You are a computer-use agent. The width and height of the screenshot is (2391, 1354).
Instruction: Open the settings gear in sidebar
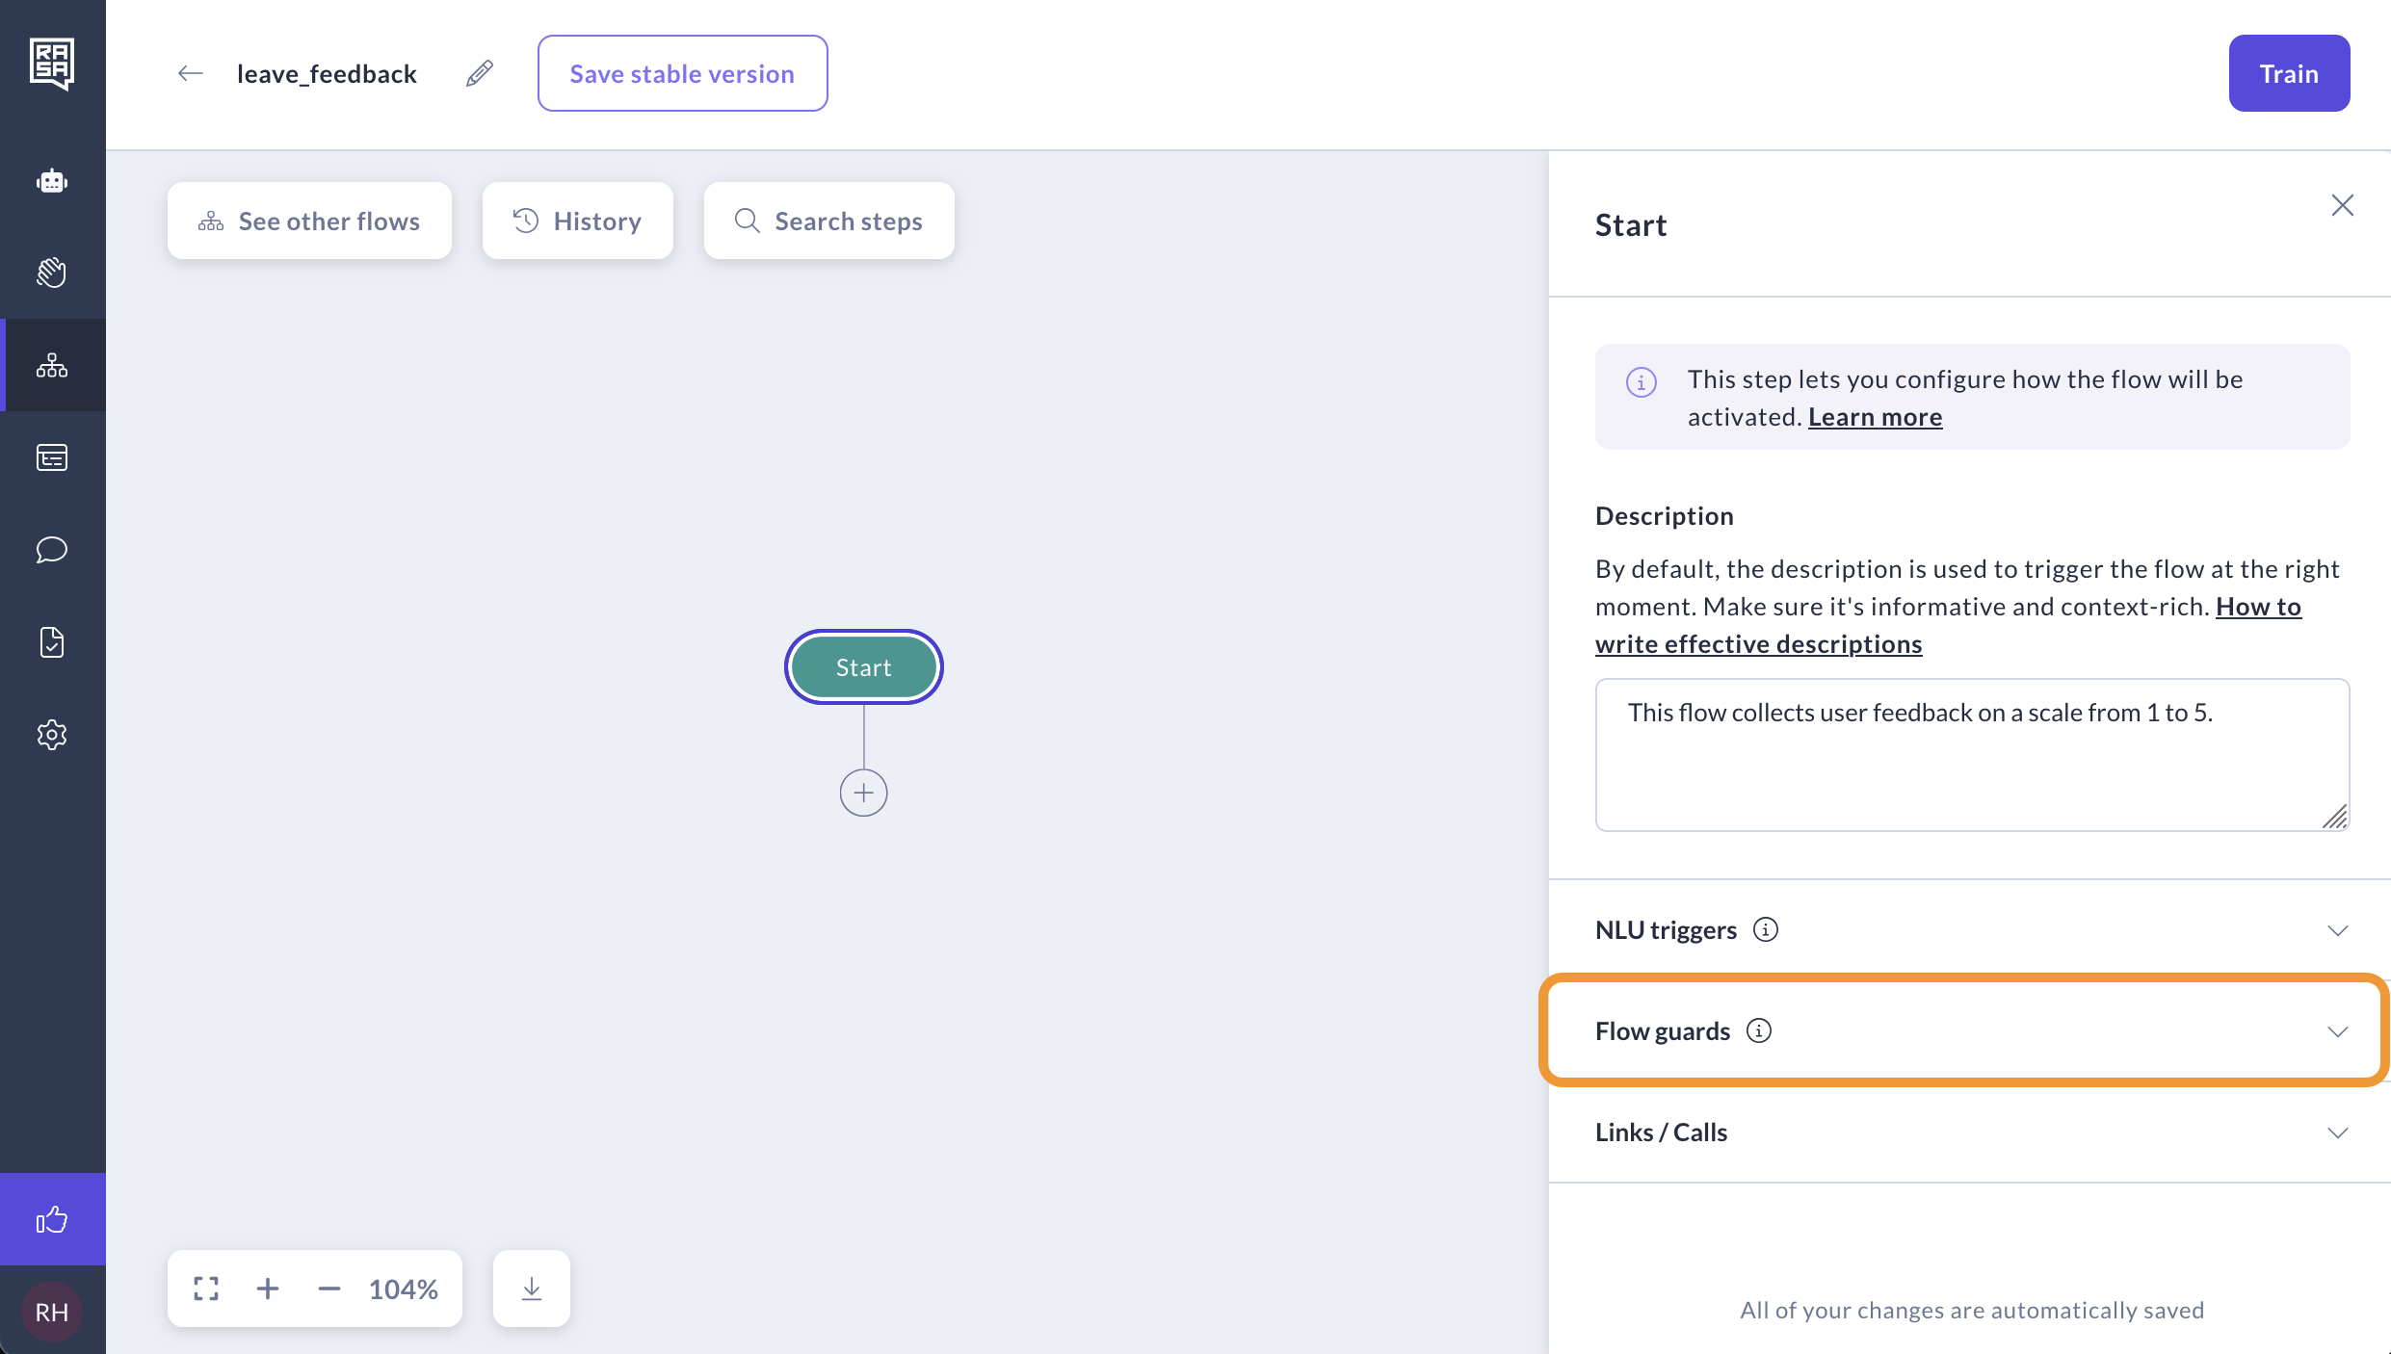[x=52, y=735]
